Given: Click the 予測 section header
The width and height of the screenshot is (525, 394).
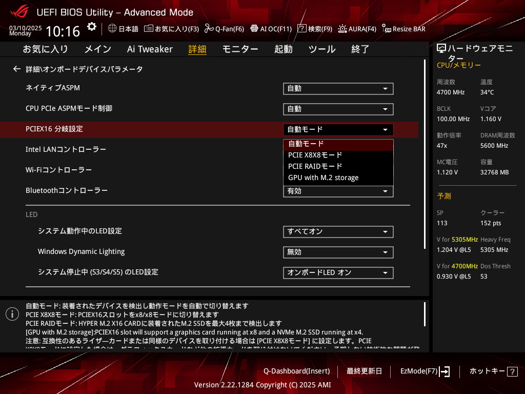Looking at the screenshot, I should click(x=444, y=196).
